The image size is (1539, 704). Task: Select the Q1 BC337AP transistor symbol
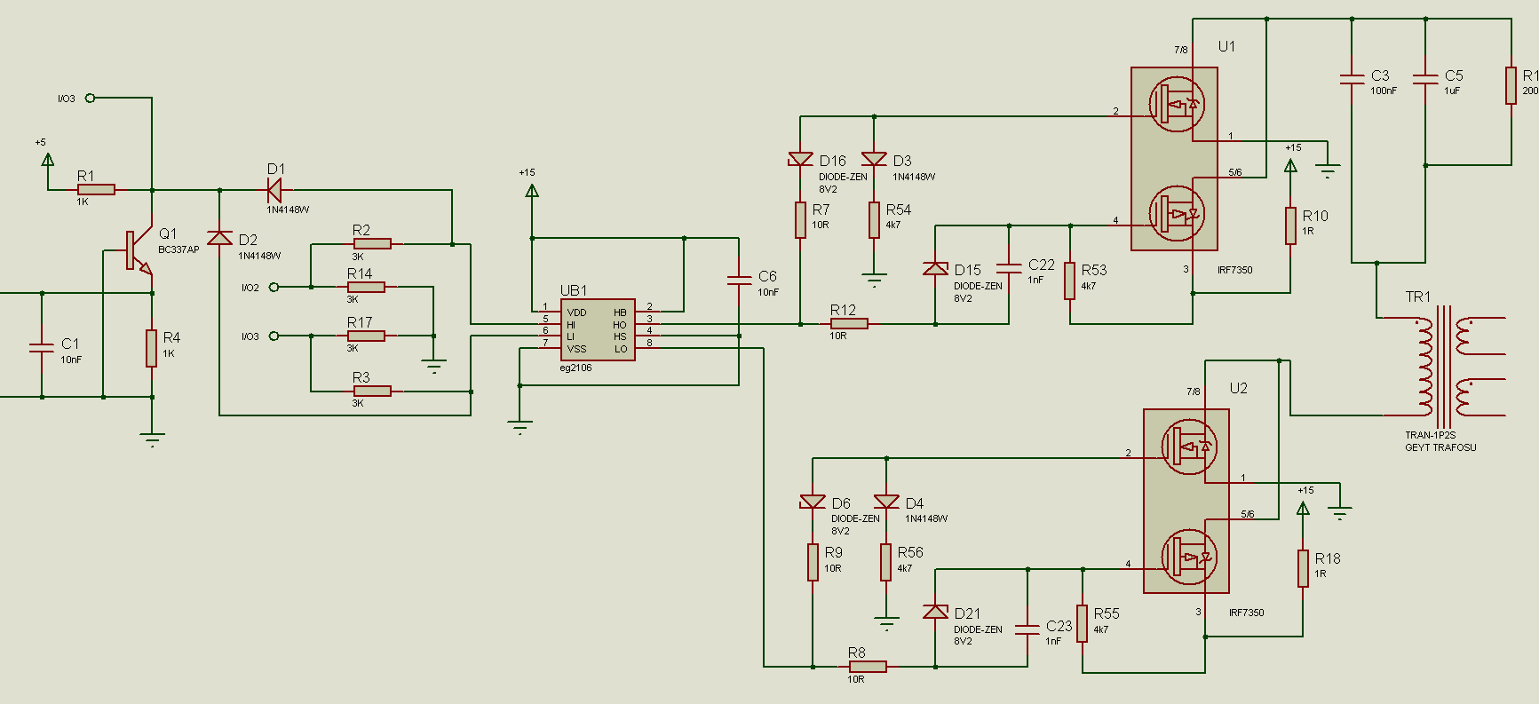pos(139,250)
